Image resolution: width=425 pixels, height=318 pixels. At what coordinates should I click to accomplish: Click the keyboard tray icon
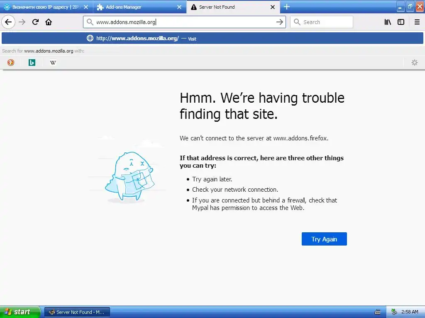click(x=378, y=312)
